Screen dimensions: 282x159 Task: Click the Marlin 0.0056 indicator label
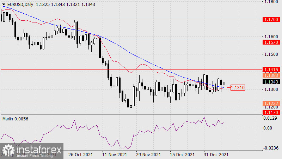pyautogui.click(x=15, y=119)
